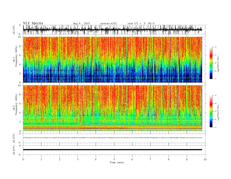Click time-axis tick label "5"
This screenshot has width=231, height=179.
[114, 159]
